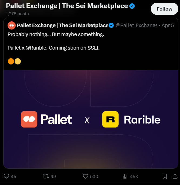Click the orange circles emoji
Screen dimensions: 180x185
14,61
